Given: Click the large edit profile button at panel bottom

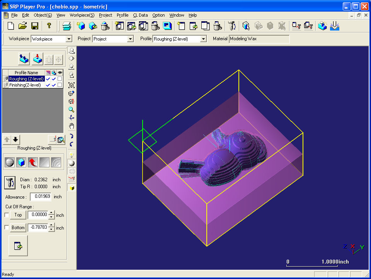Looking at the screenshot, I should [x=18, y=246].
